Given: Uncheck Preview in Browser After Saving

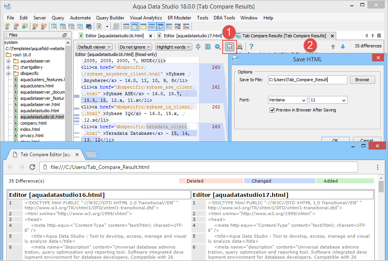Looking at the screenshot, I should 272,110.
